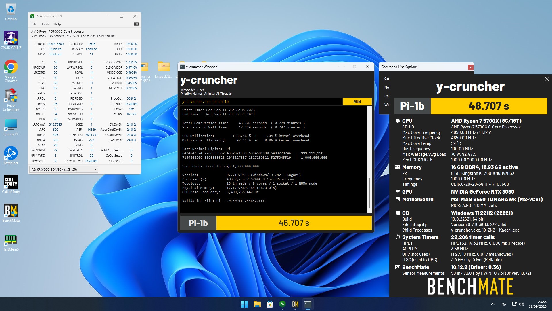Open the LinpackXt desktop folder
This screenshot has height=311, width=552.
click(164, 70)
